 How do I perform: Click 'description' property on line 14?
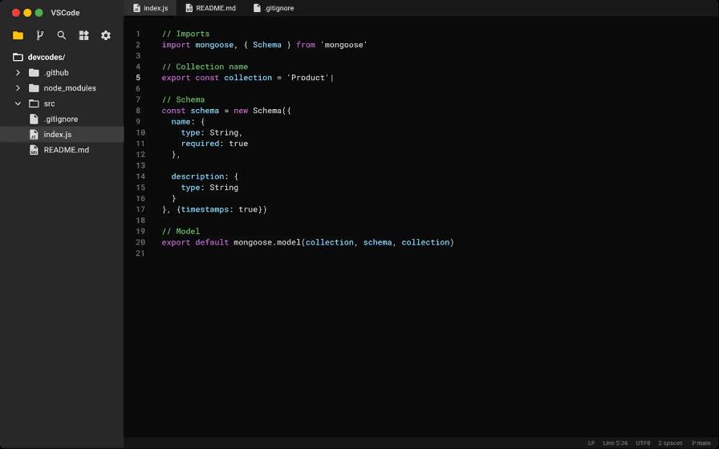(197, 176)
